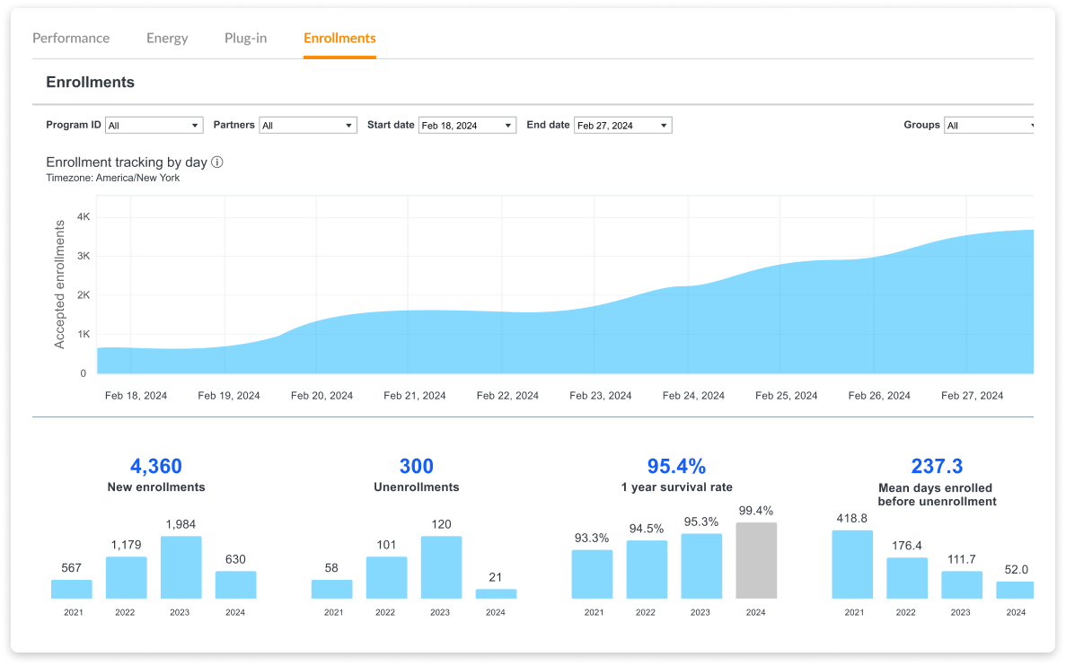The width and height of the screenshot is (1066, 666).
Task: Expand the Program ID dropdown
Action: click(x=154, y=126)
